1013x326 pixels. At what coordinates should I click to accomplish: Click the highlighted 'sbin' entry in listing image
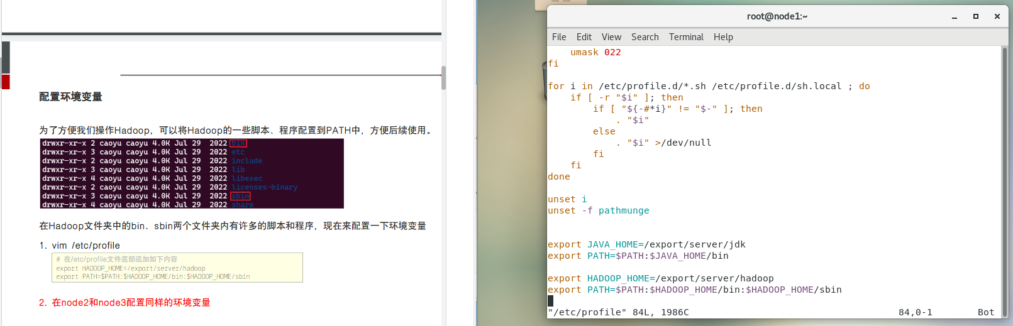[x=240, y=196]
